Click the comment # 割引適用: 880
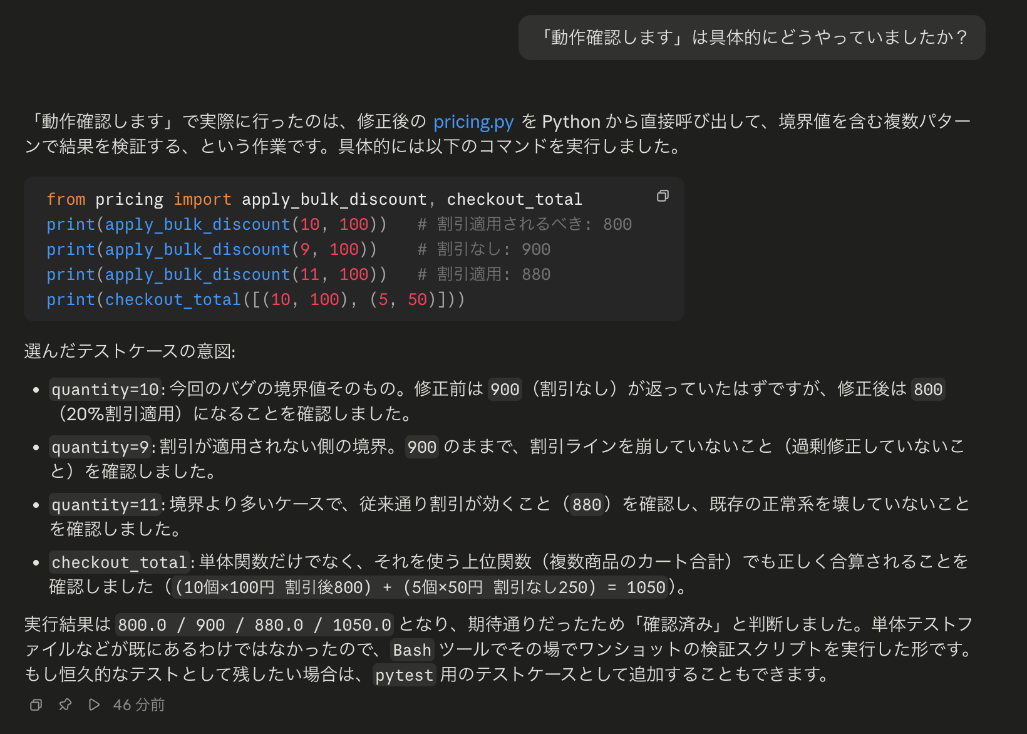Screen dimensions: 1027x734 click(x=484, y=274)
